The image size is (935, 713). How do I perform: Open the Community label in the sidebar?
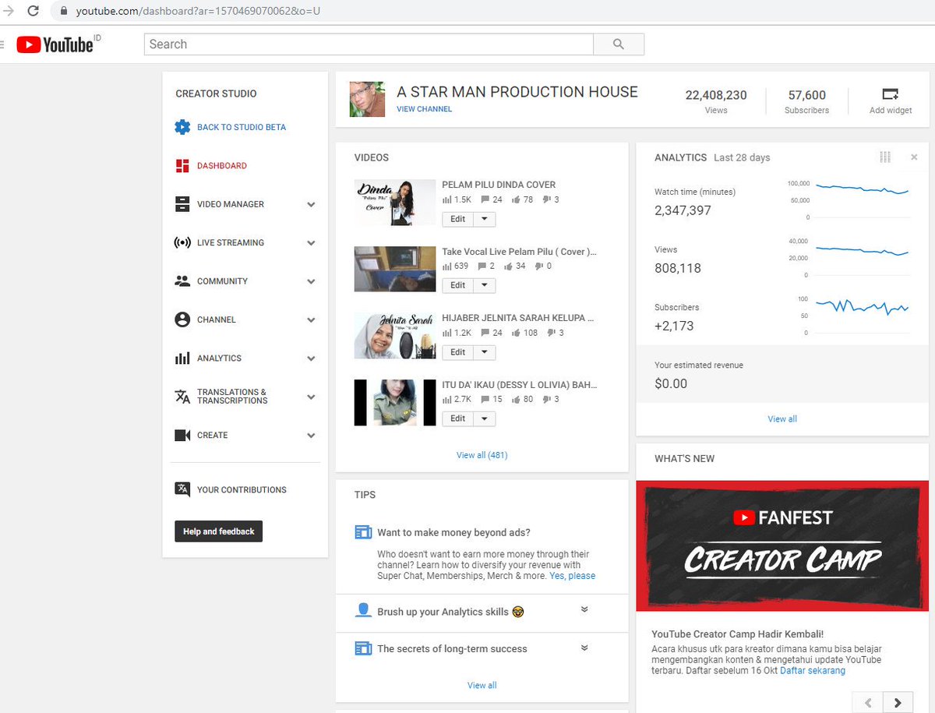[222, 281]
